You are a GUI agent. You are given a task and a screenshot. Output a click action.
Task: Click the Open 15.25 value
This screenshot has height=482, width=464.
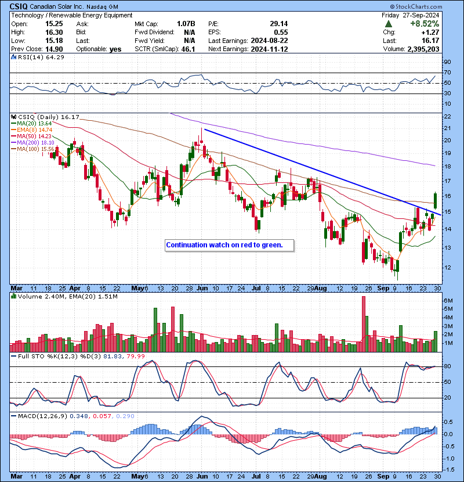pos(54,24)
